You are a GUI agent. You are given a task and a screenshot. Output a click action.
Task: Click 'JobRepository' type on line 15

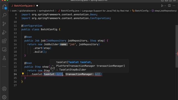(x=56, y=41)
